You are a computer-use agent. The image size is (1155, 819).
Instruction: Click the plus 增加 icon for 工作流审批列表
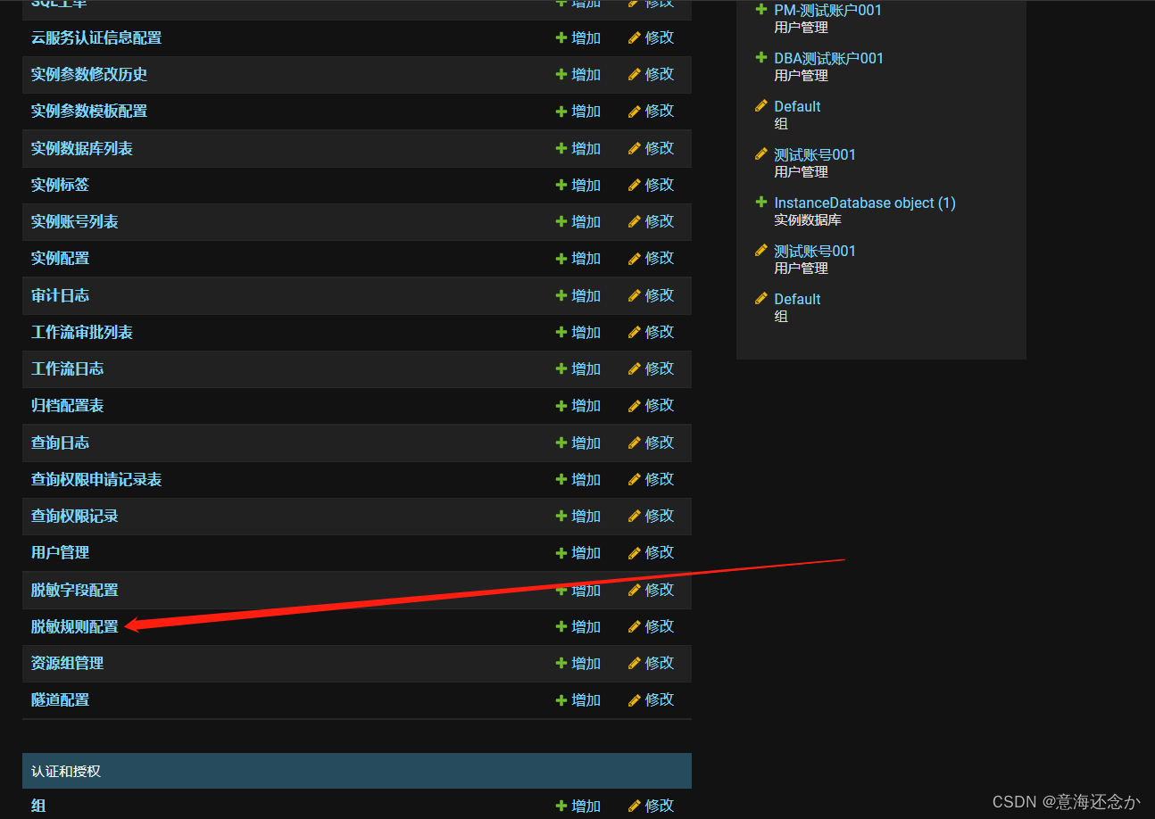(x=561, y=332)
